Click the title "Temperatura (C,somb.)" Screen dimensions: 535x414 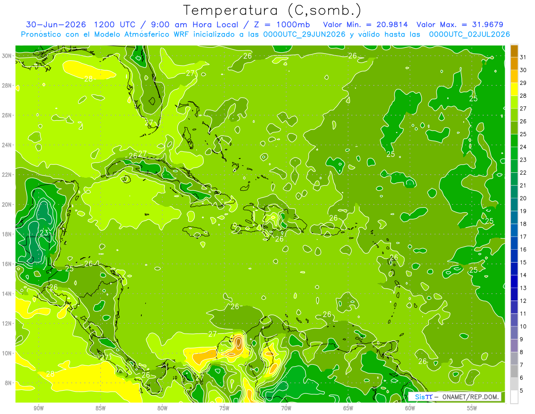coord(272,10)
